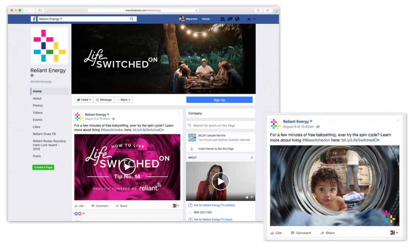Image resolution: width=413 pixels, height=248 pixels.
Task: Like the main post
Action: (79, 206)
